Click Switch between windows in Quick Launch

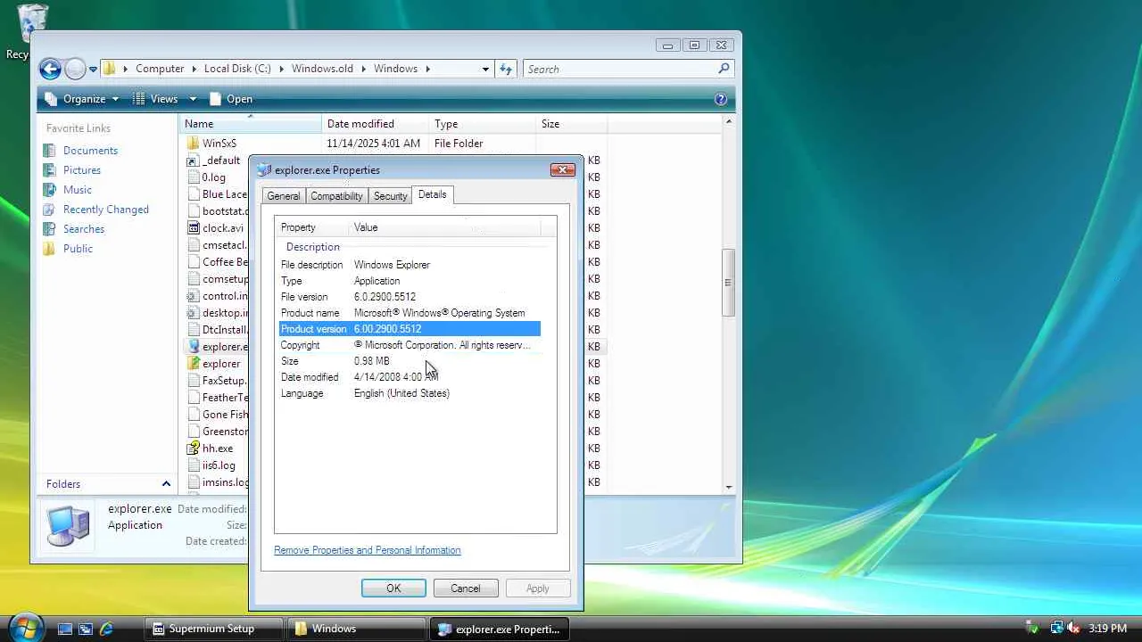click(x=86, y=629)
